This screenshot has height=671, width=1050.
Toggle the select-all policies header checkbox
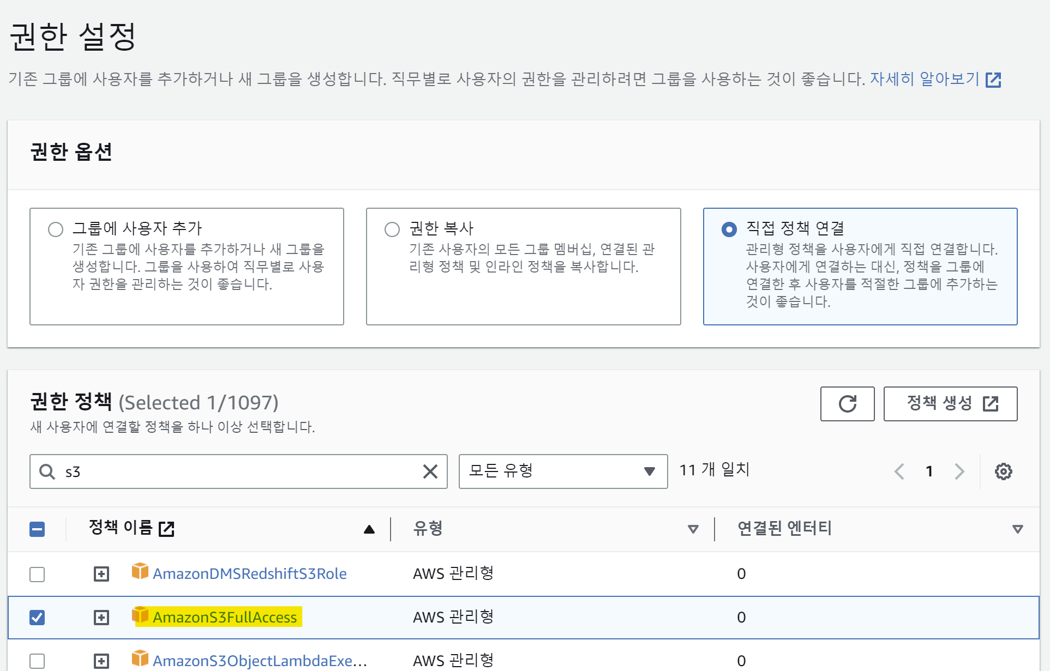click(x=37, y=529)
